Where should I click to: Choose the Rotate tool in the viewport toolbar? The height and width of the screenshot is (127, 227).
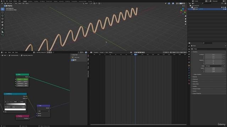coord(2,19)
